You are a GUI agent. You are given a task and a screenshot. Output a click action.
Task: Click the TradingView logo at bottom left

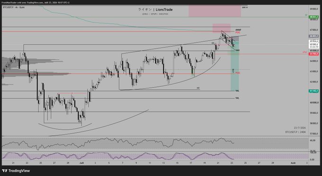tap(16, 171)
